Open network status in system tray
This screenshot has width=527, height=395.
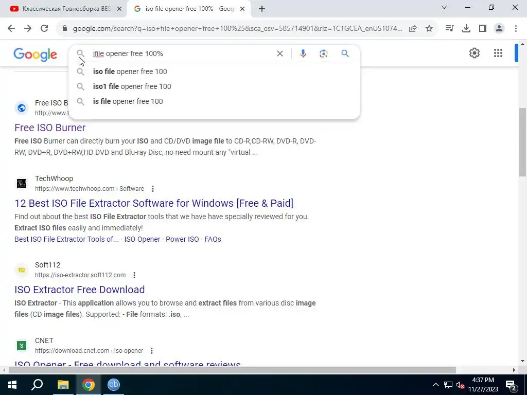click(448, 385)
